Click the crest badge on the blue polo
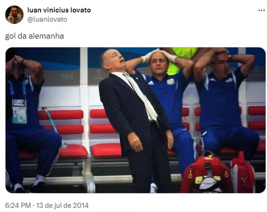 171,82
